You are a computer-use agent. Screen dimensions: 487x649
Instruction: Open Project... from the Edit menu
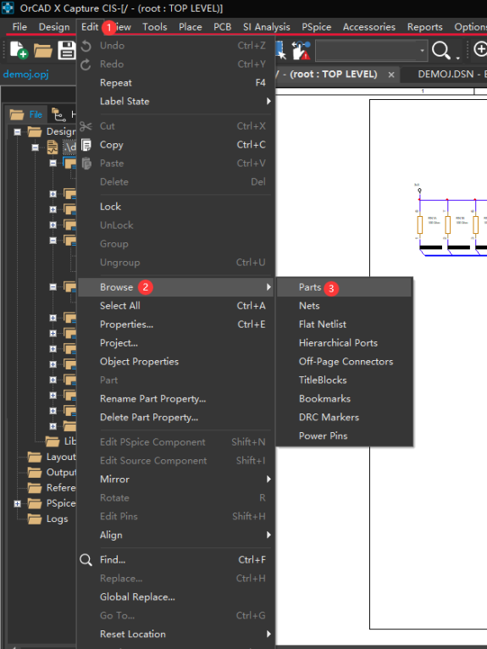click(176, 343)
